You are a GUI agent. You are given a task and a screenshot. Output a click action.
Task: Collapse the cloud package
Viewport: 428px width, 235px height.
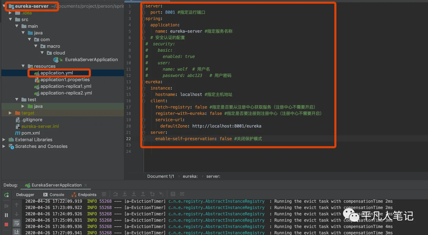[x=42, y=53]
